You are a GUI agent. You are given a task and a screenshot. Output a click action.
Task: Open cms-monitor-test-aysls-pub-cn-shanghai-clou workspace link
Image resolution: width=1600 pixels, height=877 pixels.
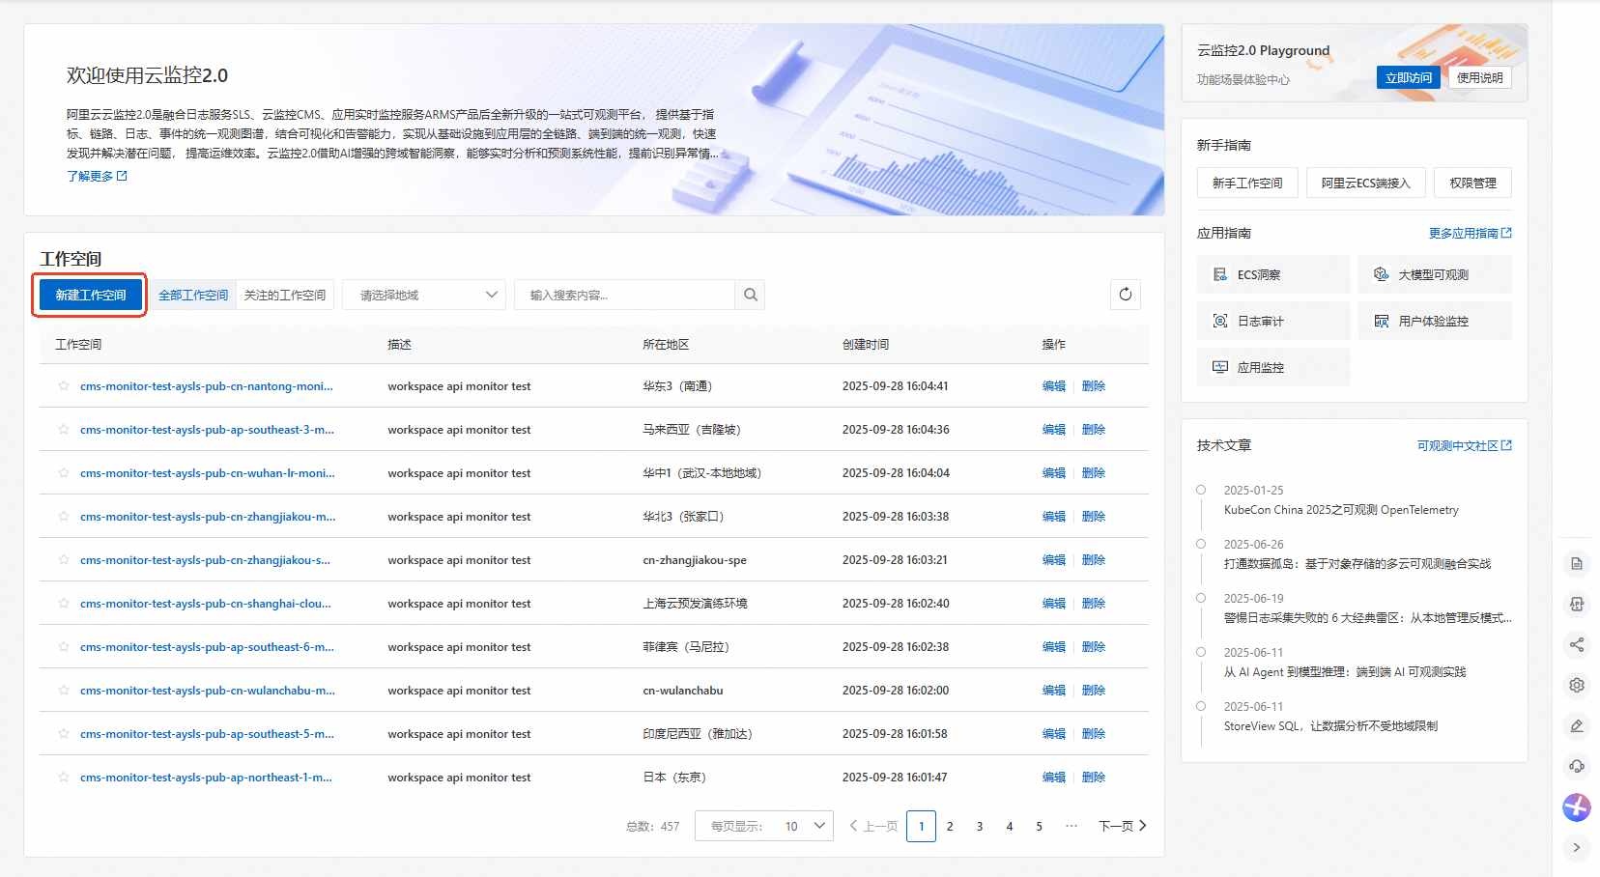[206, 604]
